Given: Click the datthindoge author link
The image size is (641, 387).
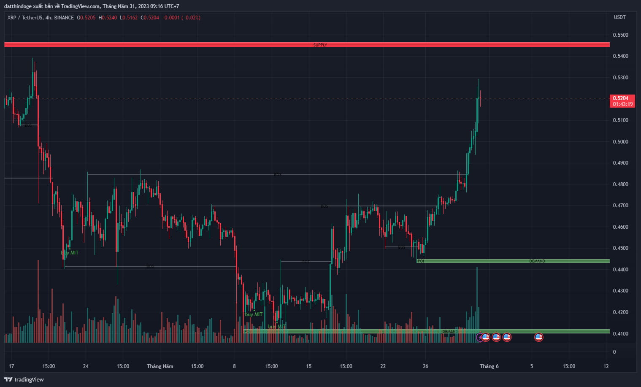Looking at the screenshot, I should [18, 6].
